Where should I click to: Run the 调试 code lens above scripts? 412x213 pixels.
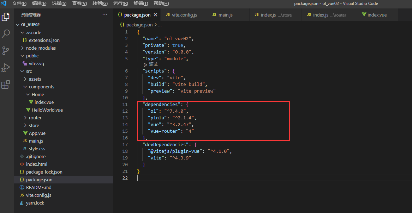[x=152, y=64]
